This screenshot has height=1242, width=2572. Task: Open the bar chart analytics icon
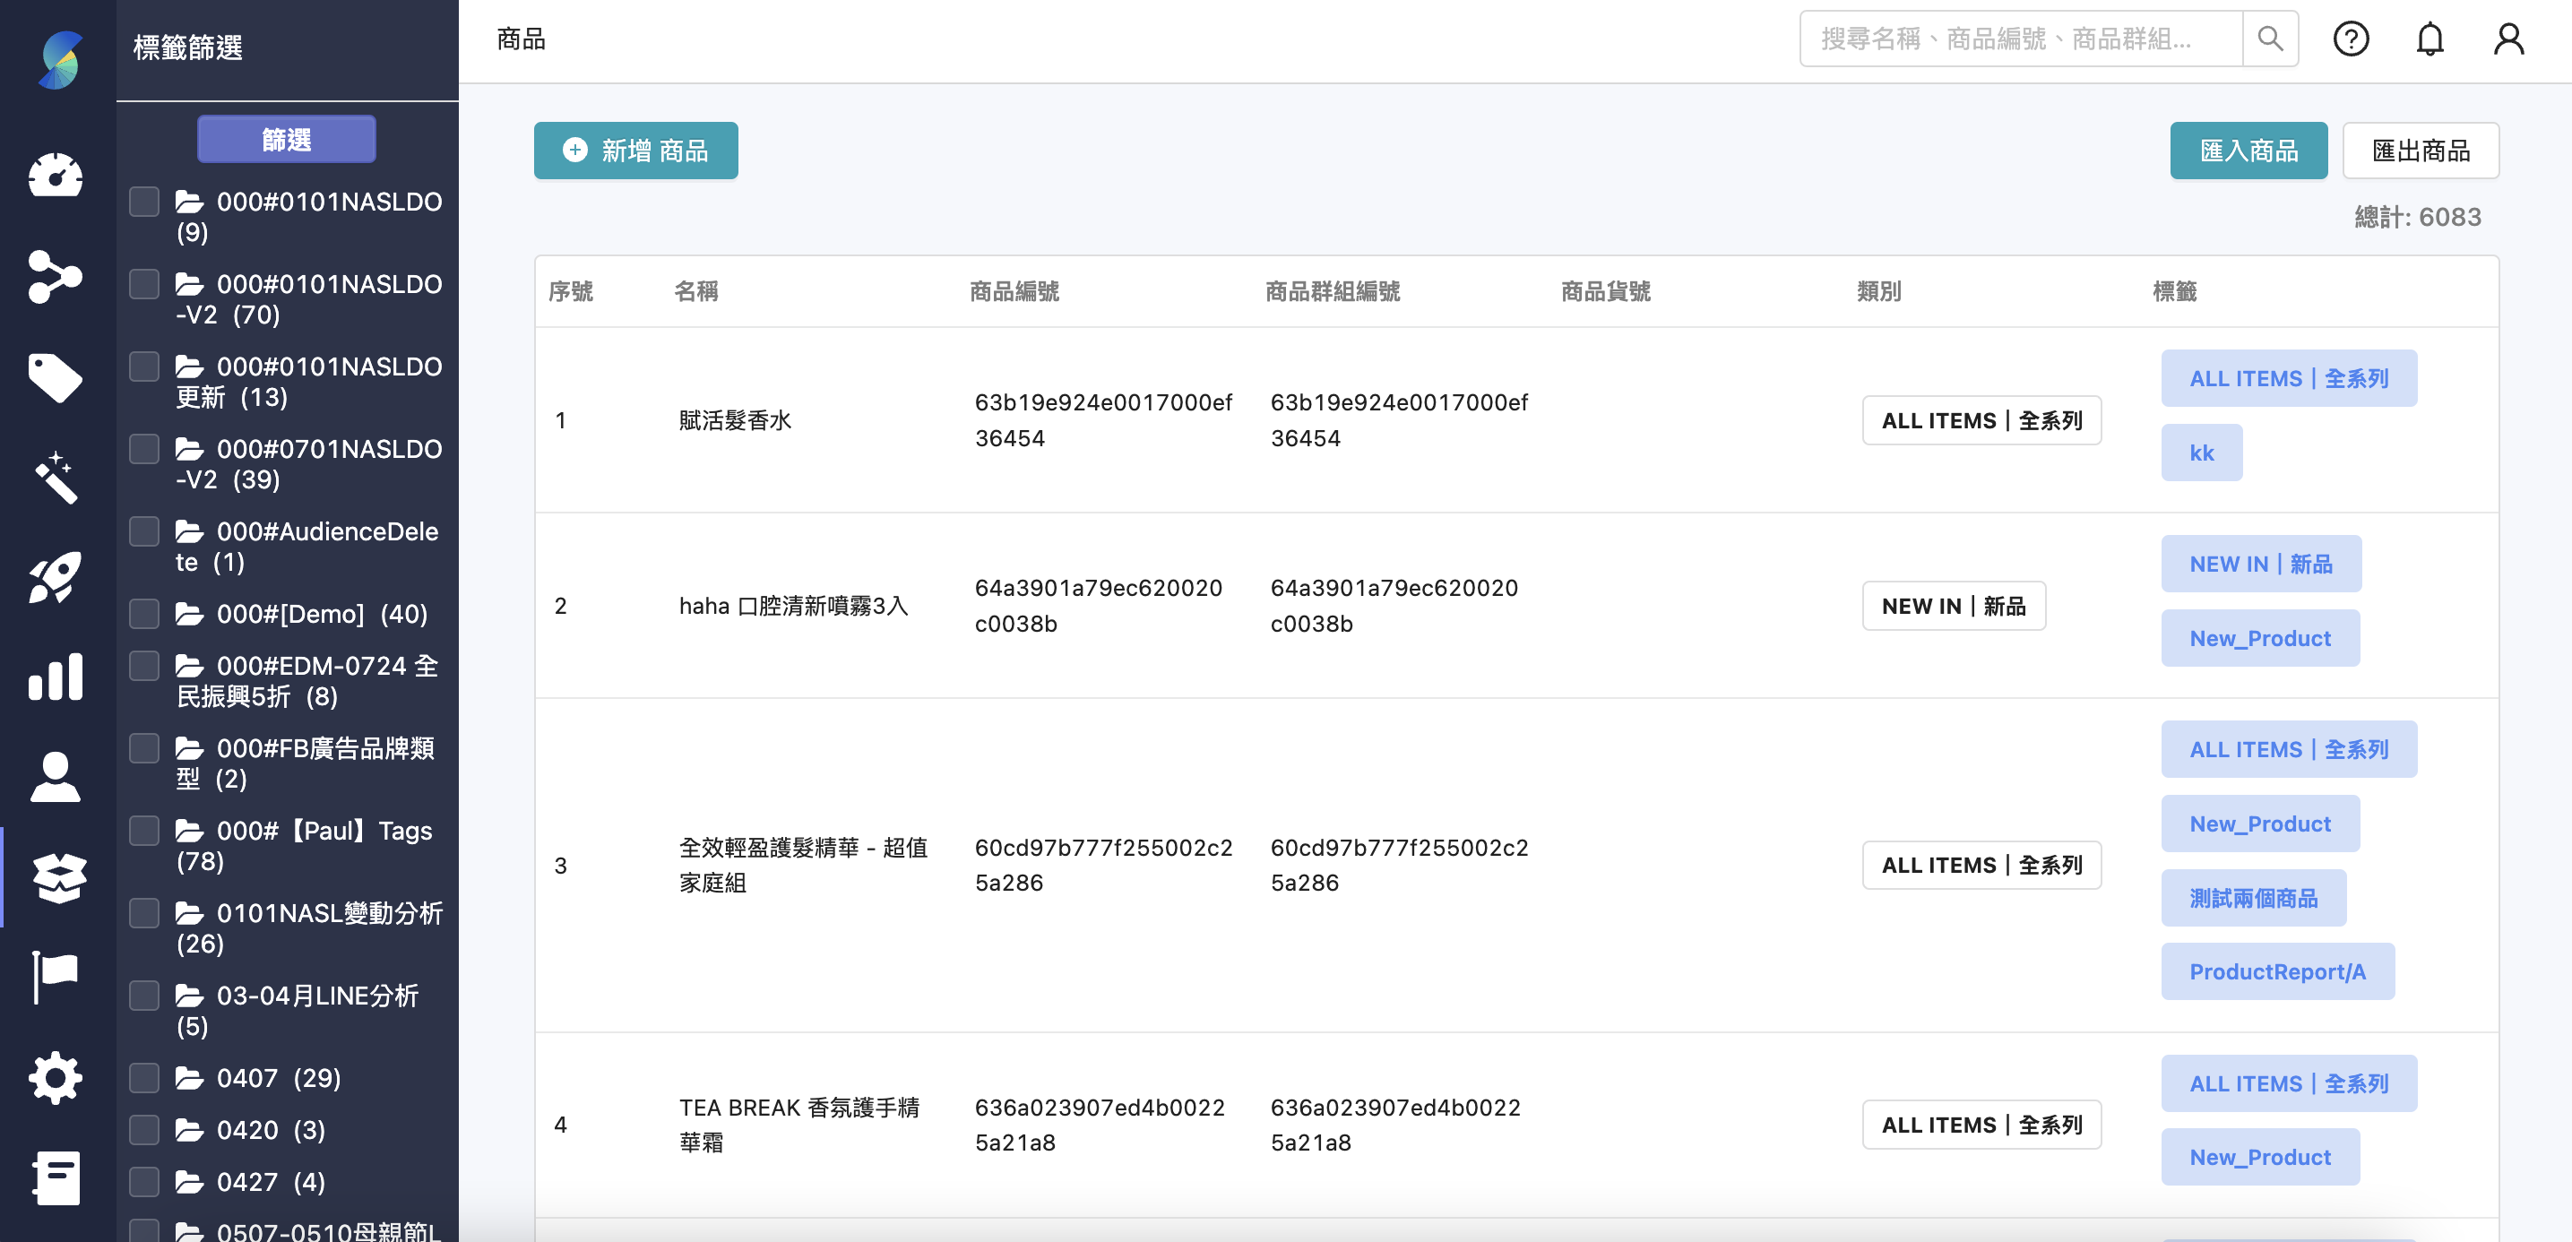(x=55, y=677)
